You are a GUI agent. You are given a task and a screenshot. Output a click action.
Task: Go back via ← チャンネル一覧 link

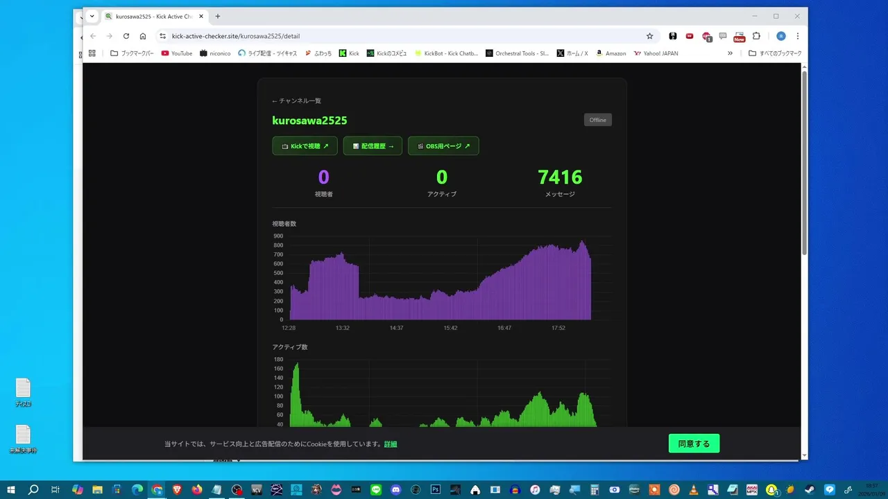(x=297, y=100)
